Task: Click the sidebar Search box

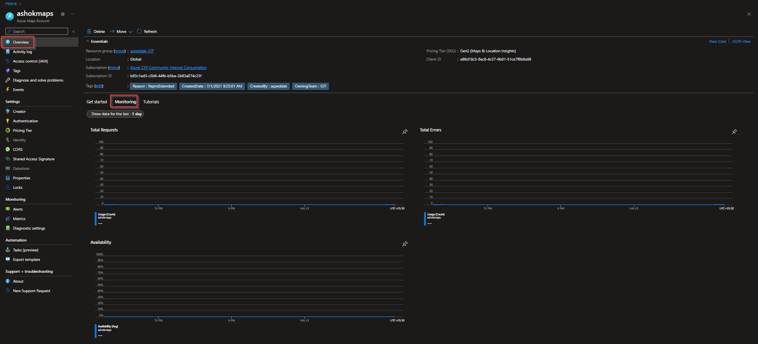Action: [37, 31]
